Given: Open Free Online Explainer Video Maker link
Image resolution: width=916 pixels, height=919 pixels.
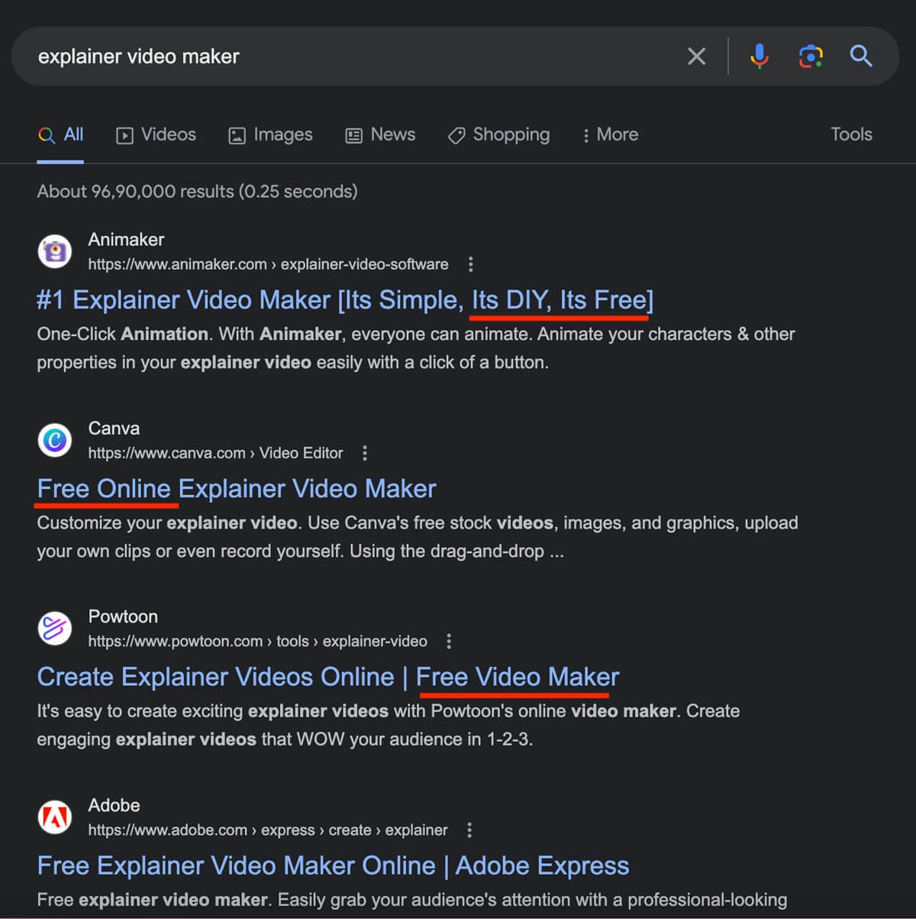Looking at the screenshot, I should pos(237,489).
